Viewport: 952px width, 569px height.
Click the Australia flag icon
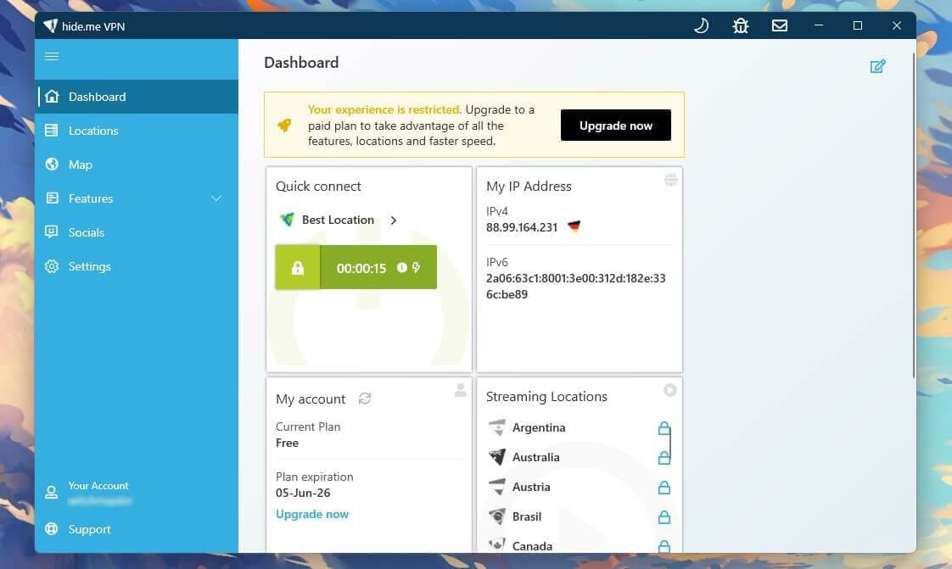[x=496, y=457]
